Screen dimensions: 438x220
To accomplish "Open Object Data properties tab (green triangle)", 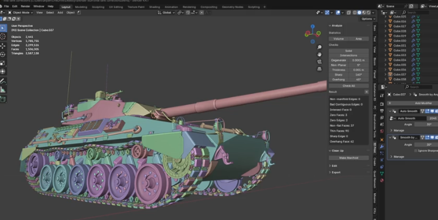I will coord(382,174).
